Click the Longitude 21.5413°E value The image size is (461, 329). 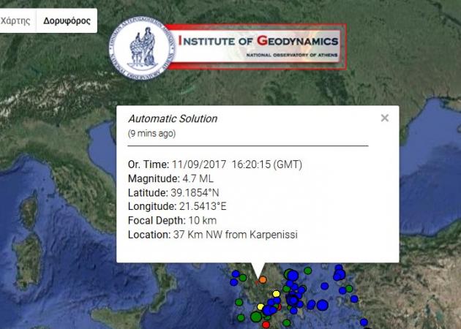pos(203,206)
